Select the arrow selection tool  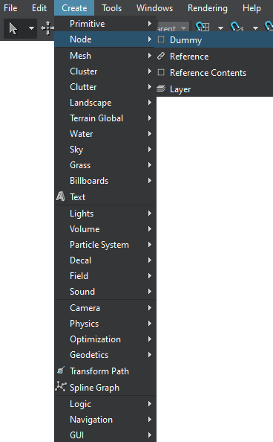[13, 28]
